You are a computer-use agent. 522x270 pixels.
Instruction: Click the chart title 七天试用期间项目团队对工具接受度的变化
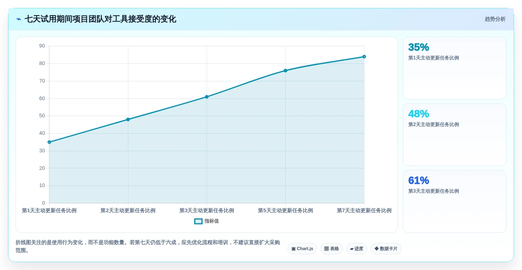coord(100,19)
